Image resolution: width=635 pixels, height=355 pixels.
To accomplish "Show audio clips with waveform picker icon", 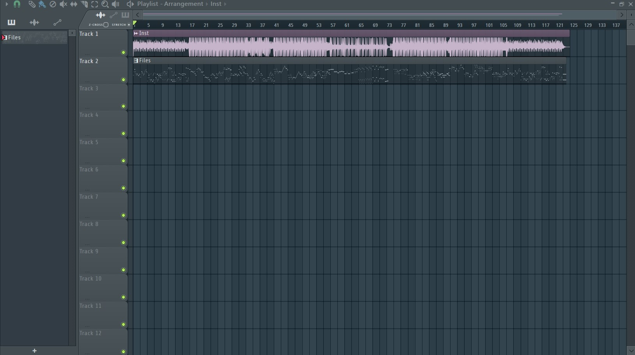I will pyautogui.click(x=34, y=23).
